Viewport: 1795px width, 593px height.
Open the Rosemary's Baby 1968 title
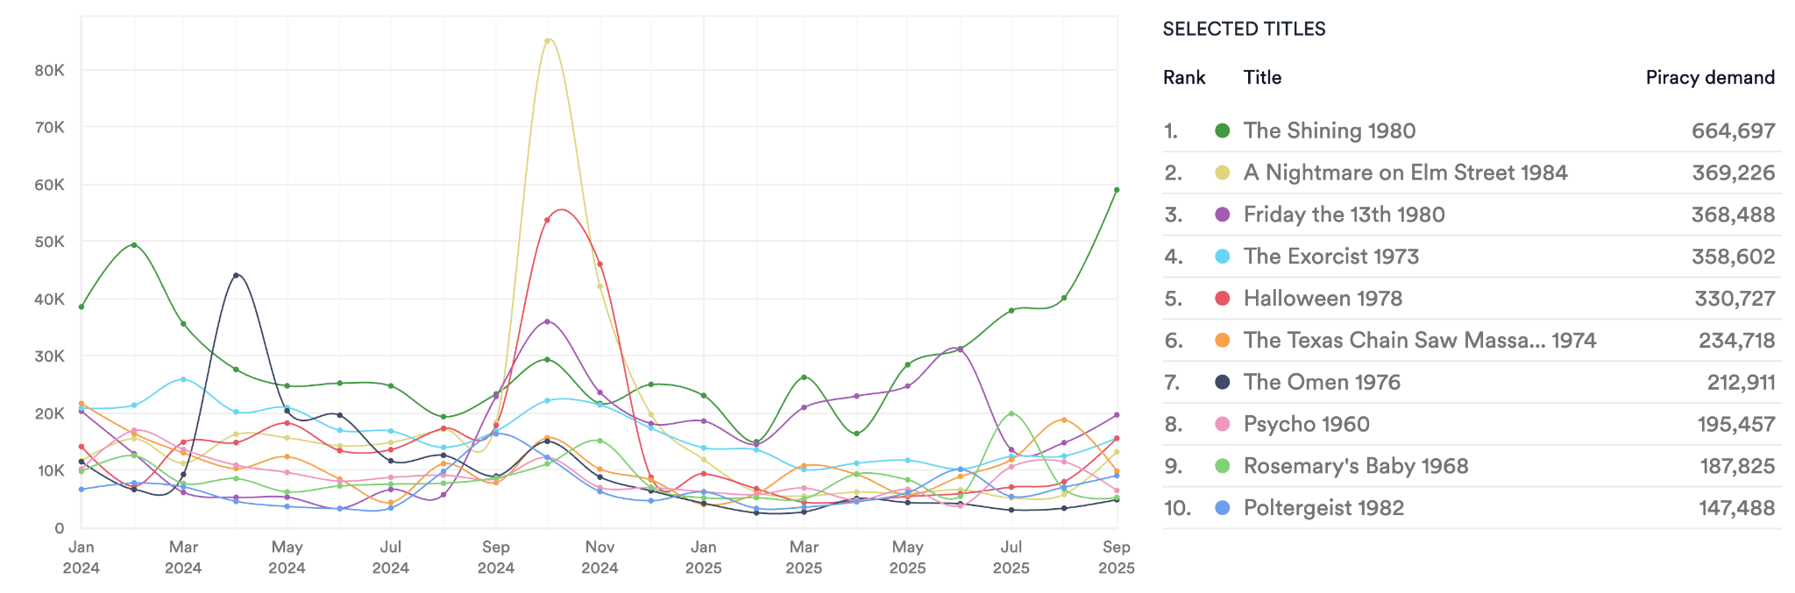[x=1355, y=466]
